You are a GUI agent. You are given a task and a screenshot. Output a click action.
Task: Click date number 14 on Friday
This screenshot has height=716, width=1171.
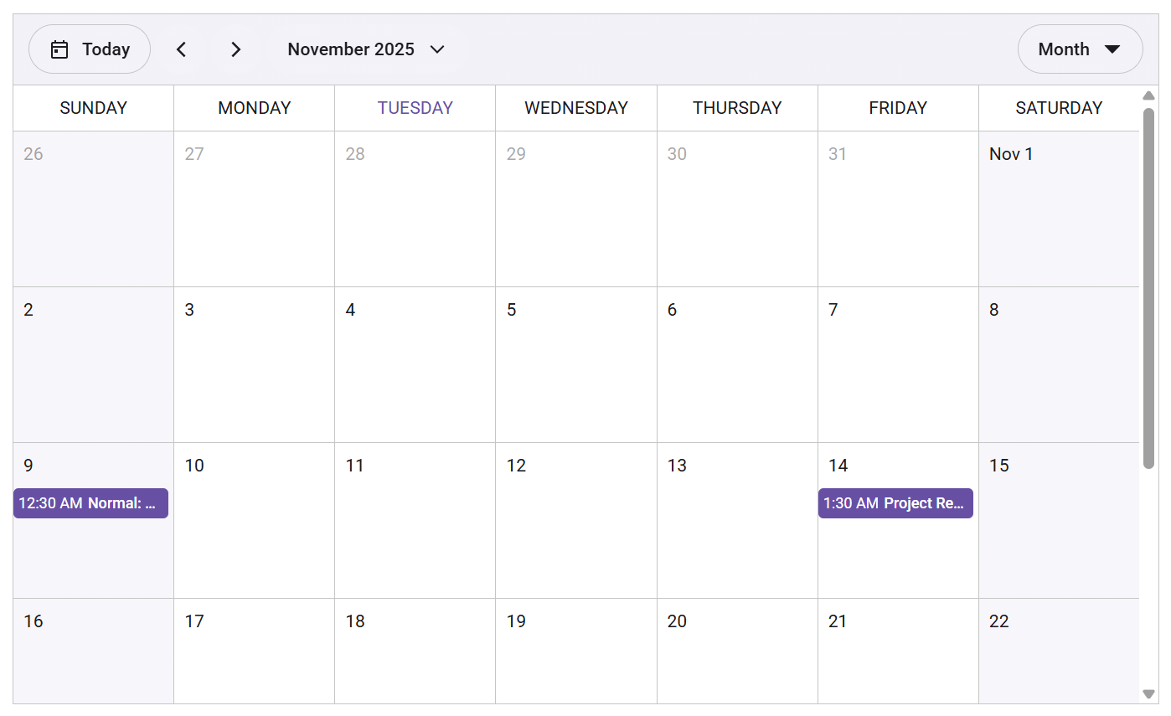coord(838,466)
